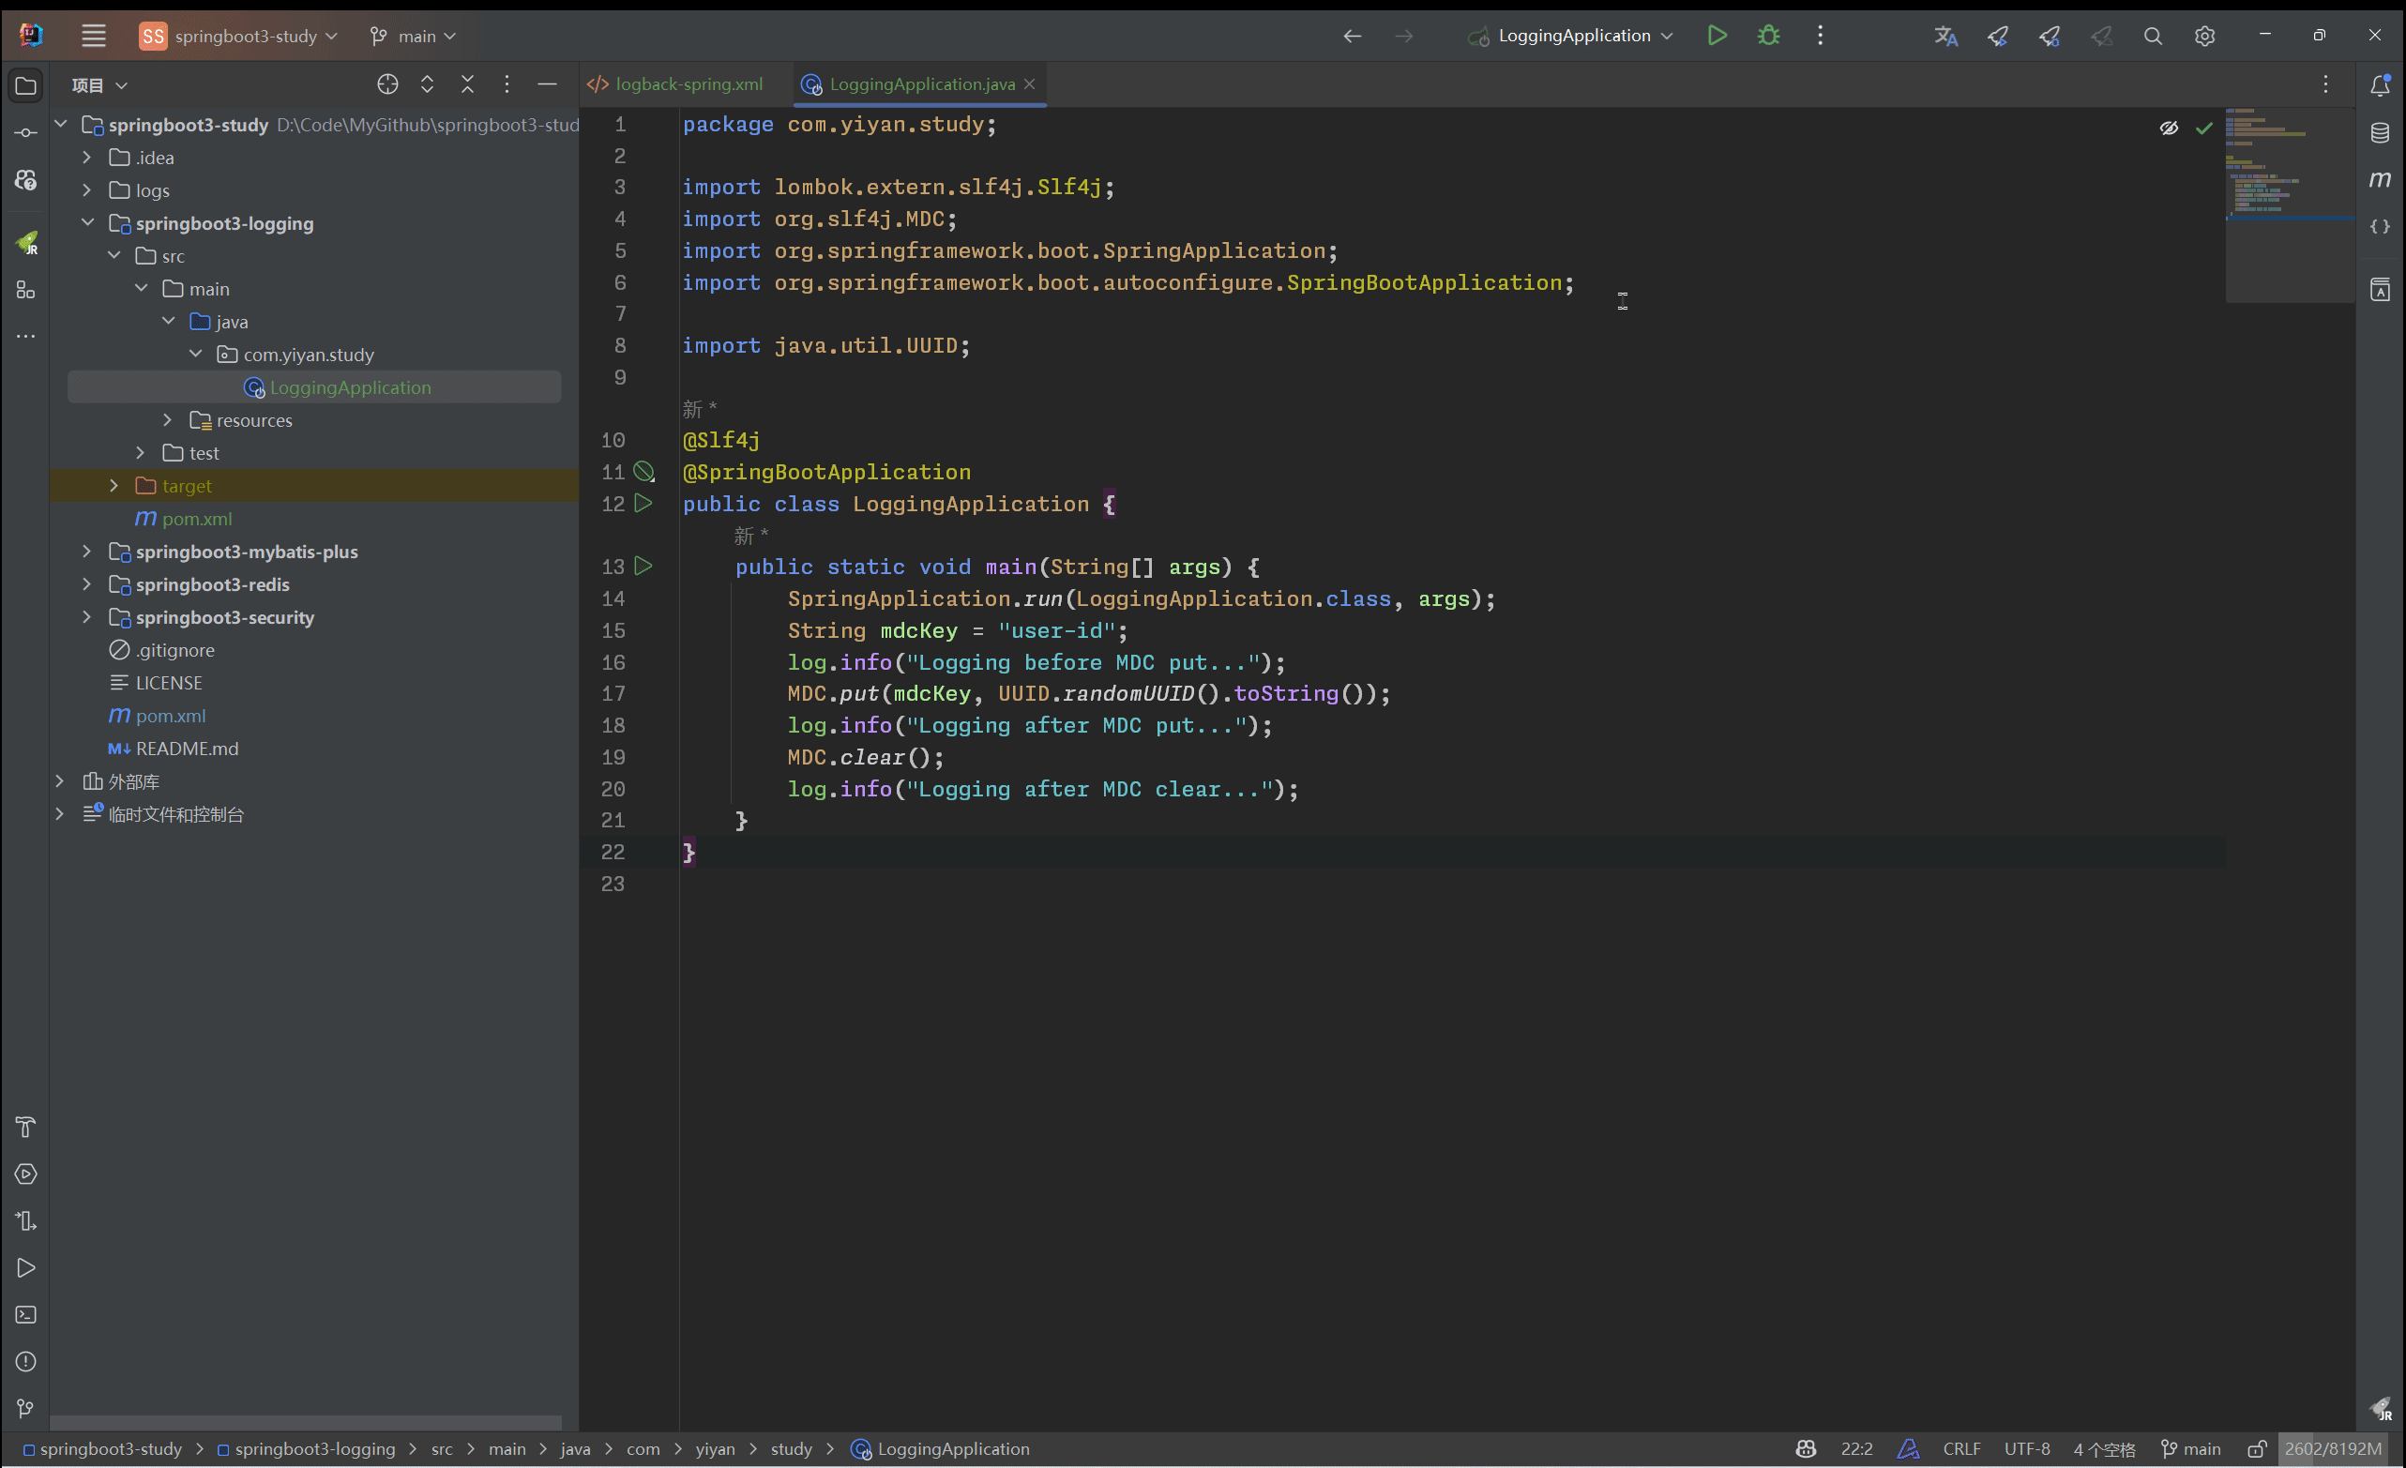Click the Select Opened File target icon
Screen dimensions: 2406x1468
pyautogui.click(x=387, y=85)
